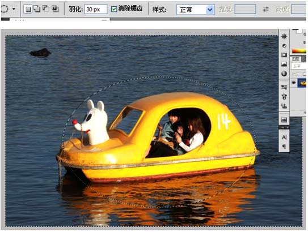
Task: Open the Info panel icon
Action: pos(284,74)
